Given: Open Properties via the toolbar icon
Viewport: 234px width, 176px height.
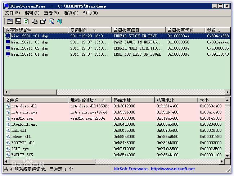Looking at the screenshot, I should click(x=43, y=21).
